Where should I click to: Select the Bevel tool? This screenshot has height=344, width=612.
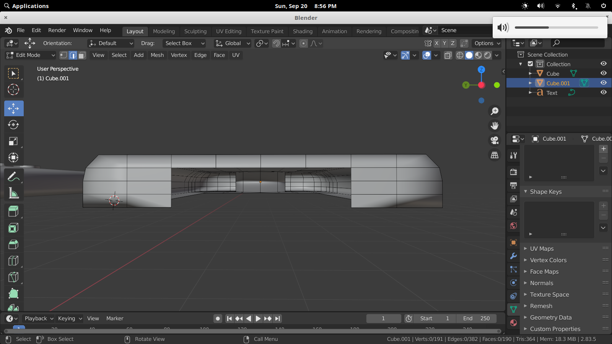pyautogui.click(x=13, y=244)
